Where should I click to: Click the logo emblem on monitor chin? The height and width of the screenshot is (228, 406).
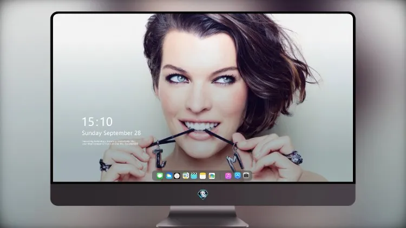(203, 194)
